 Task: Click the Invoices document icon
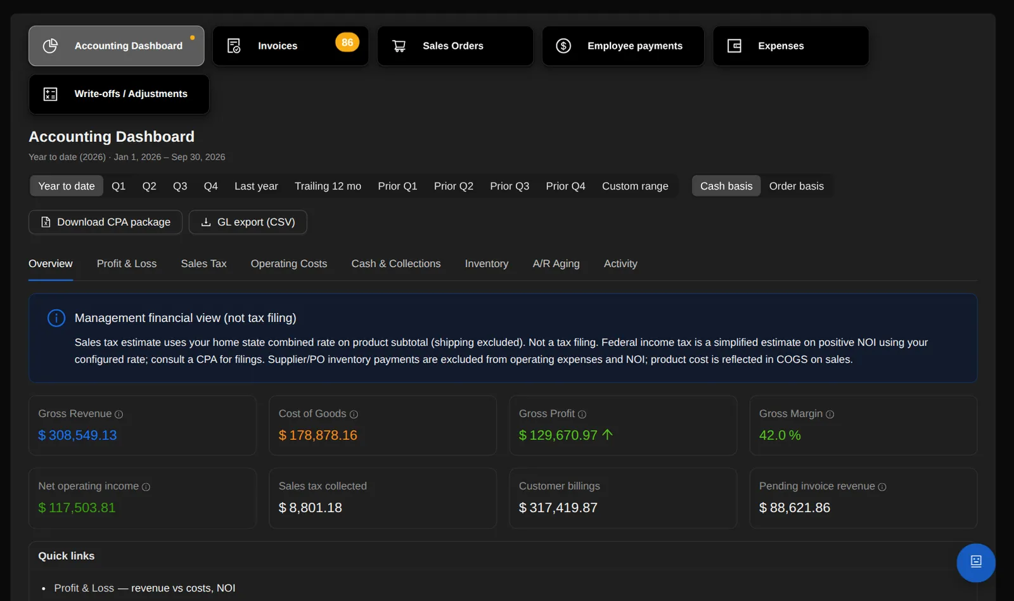point(234,46)
